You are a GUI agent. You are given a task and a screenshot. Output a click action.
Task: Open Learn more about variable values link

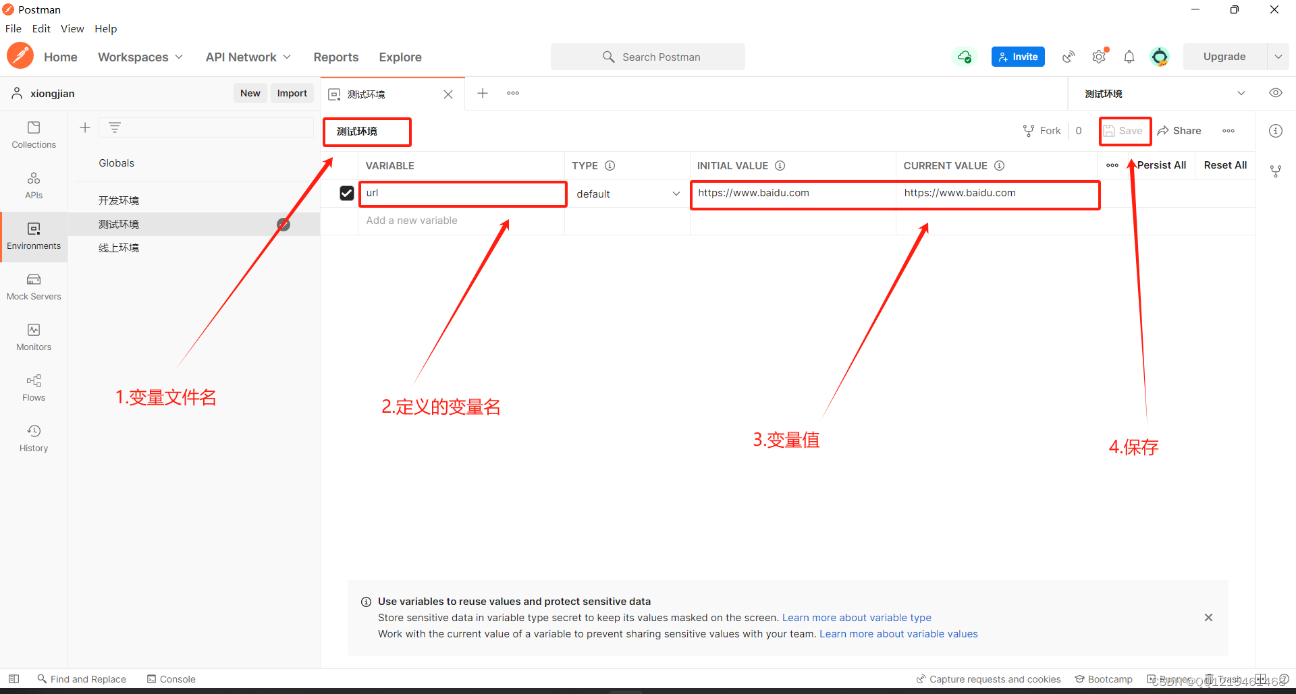(x=898, y=634)
